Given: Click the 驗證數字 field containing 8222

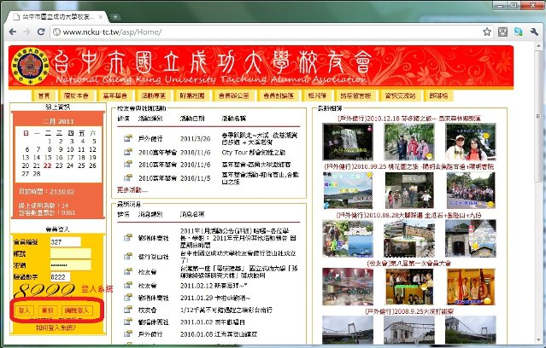Looking at the screenshot, I should (x=61, y=276).
